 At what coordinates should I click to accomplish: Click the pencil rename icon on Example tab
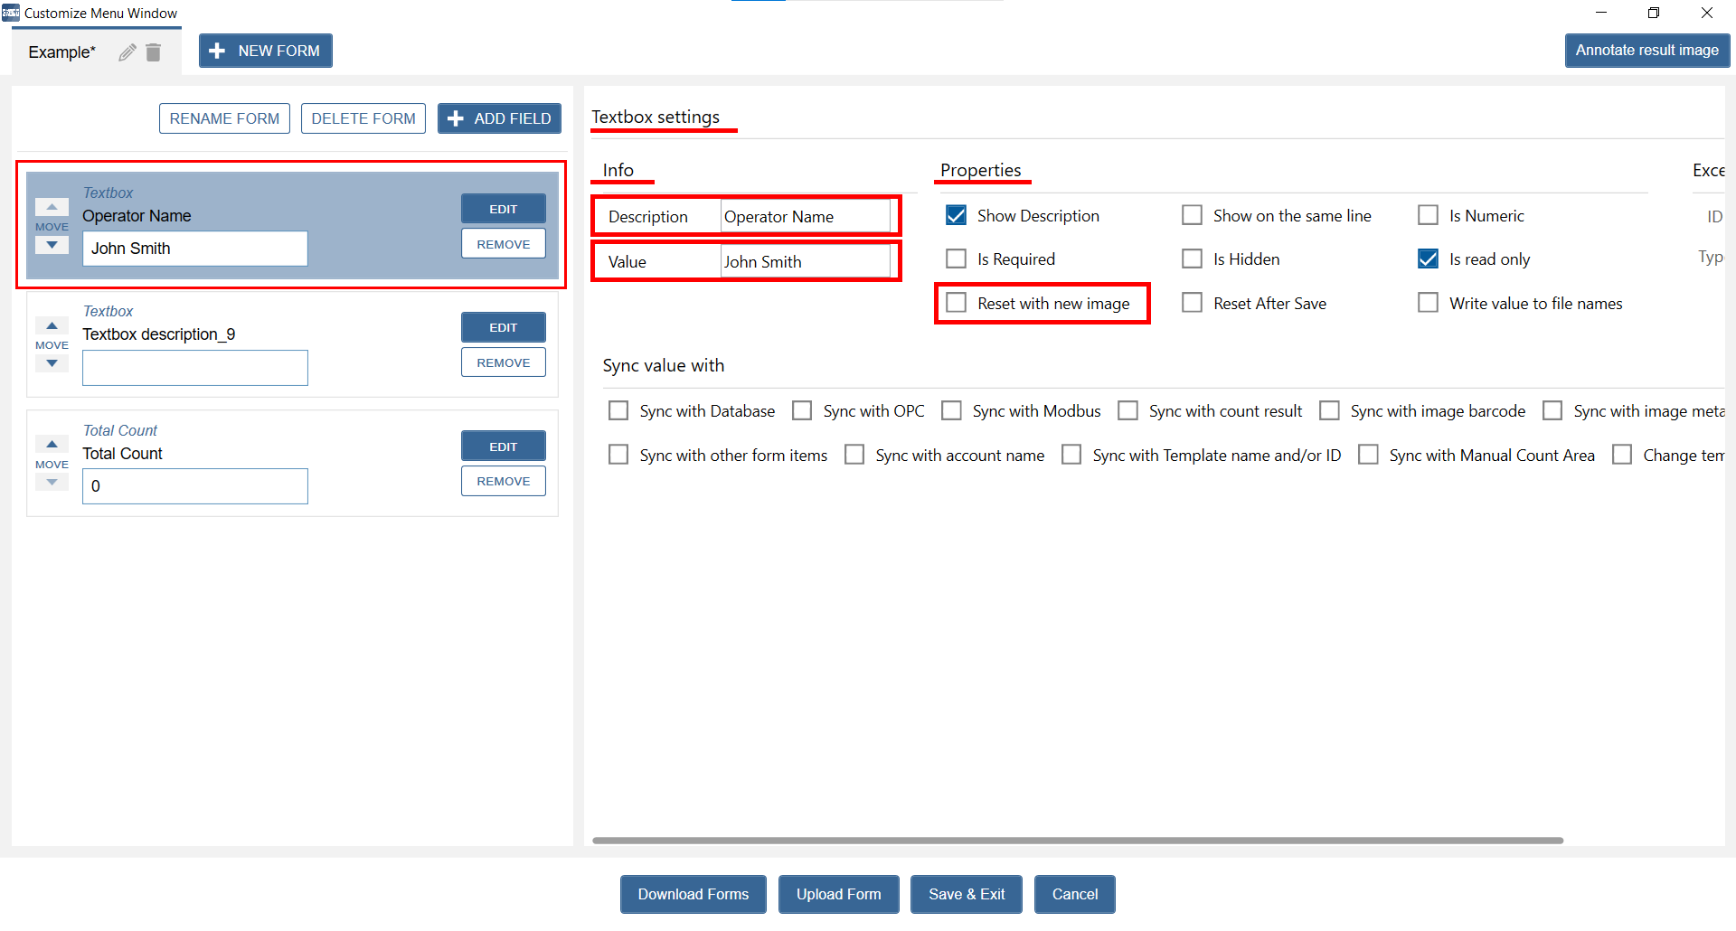click(127, 52)
